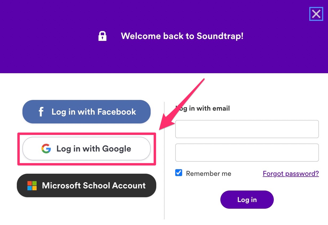Click the four-color Microsoft logo
This screenshot has height=225, width=328.
[32, 185]
